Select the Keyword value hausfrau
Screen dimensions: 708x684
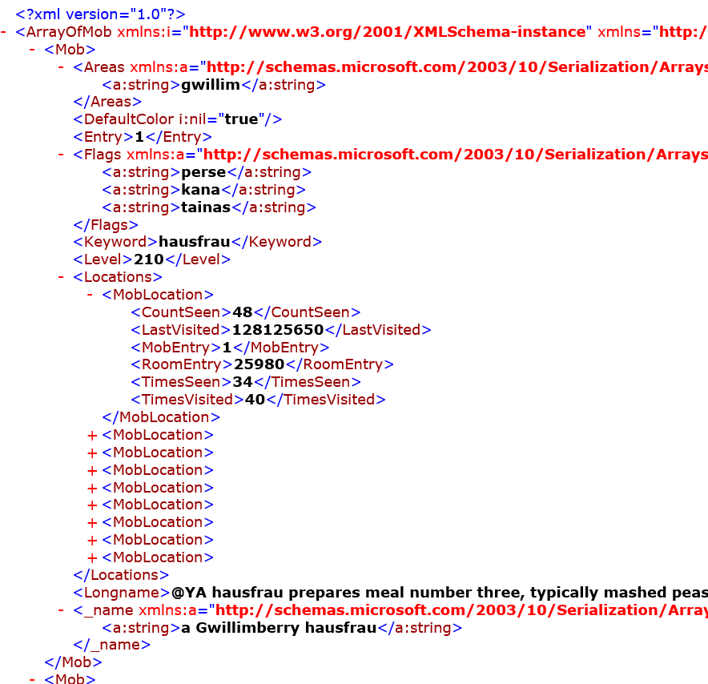pos(195,242)
